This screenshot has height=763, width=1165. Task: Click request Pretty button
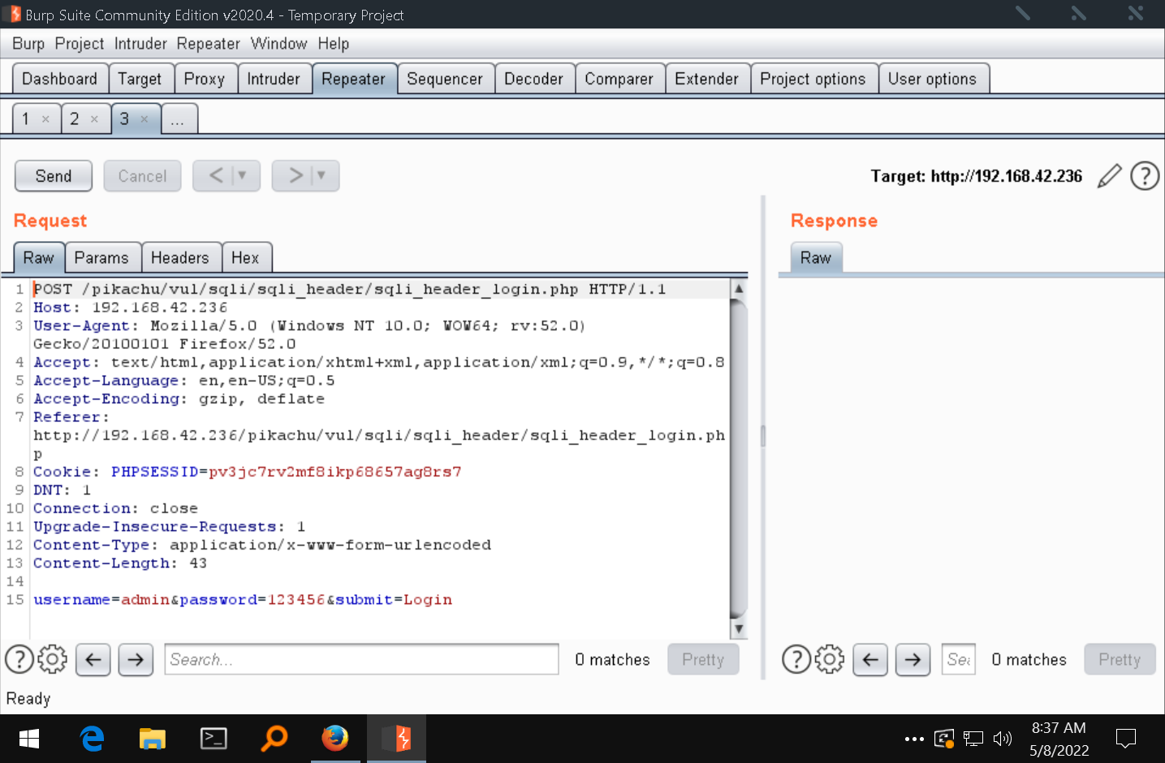pos(703,660)
